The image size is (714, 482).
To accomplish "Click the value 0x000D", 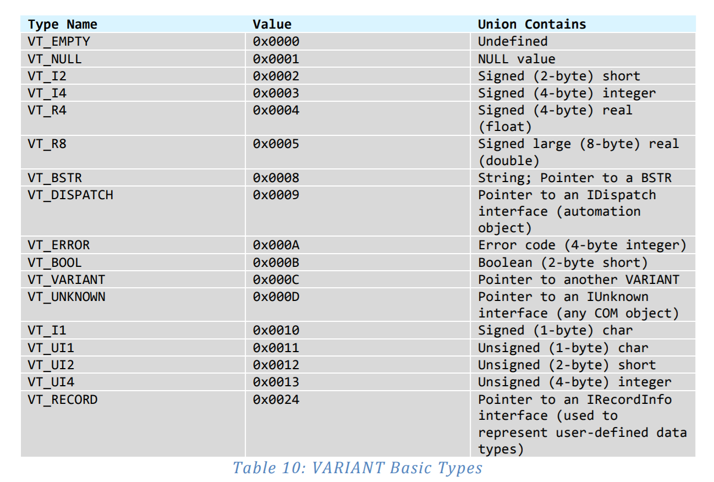I will tap(276, 297).
